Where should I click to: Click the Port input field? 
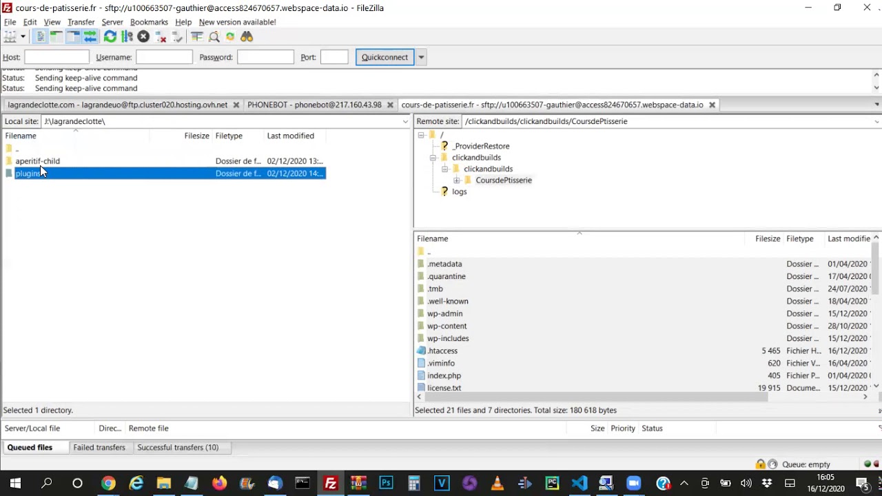pos(334,57)
